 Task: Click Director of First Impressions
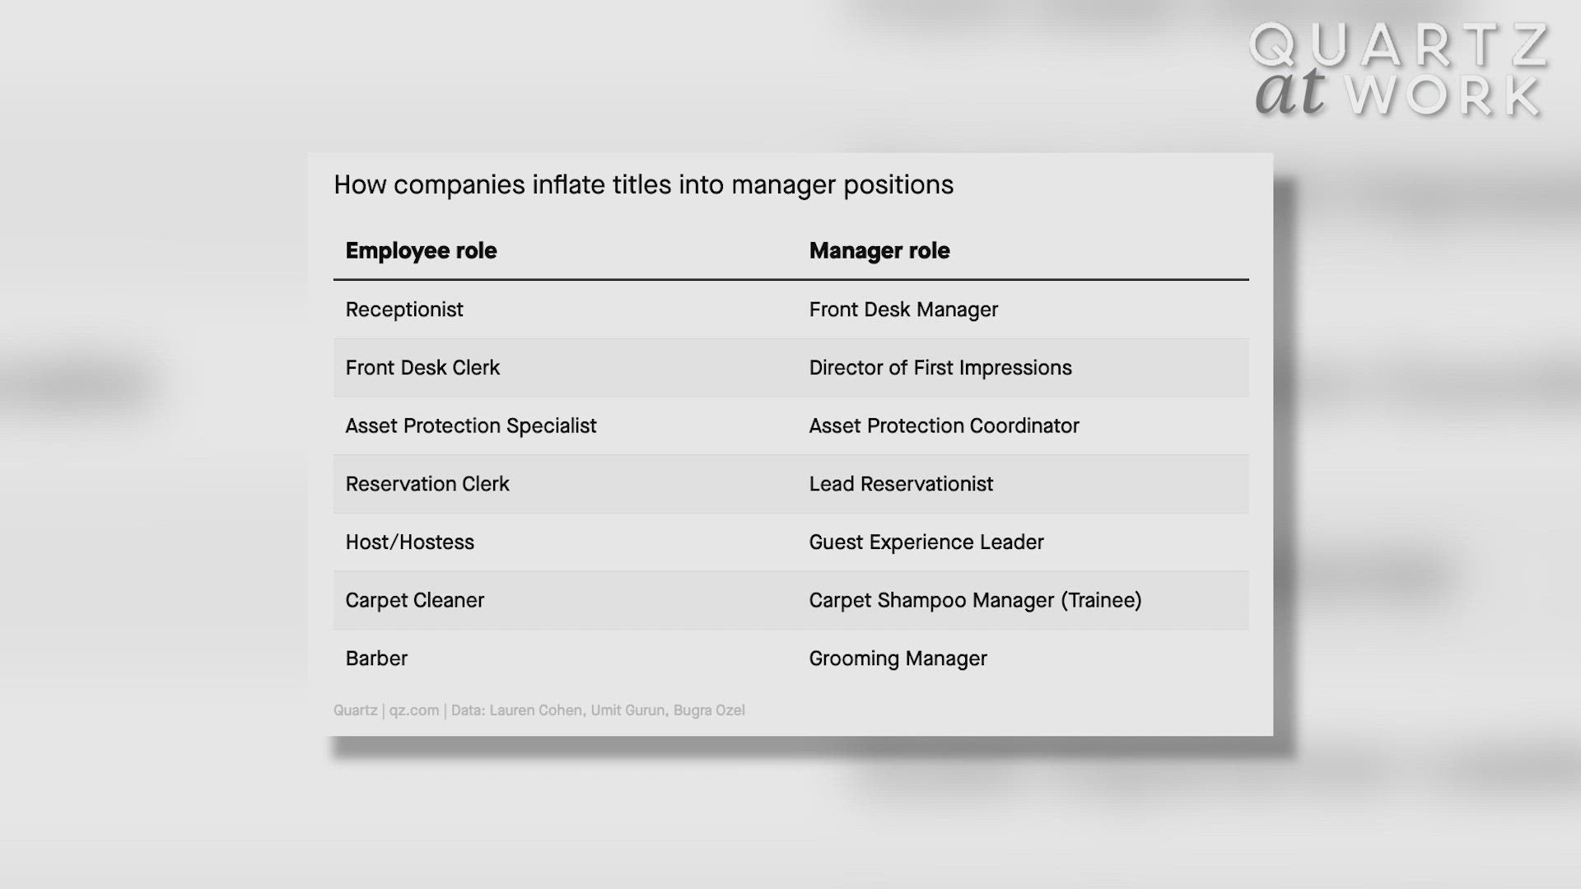tap(940, 368)
